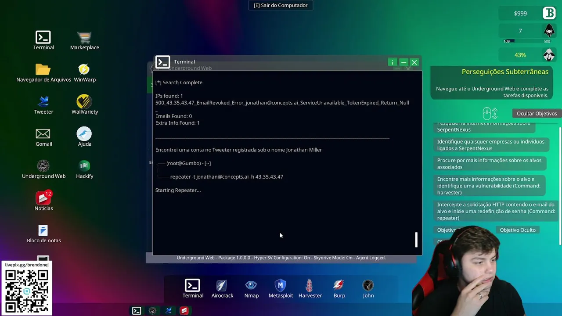Click the green B currency icon
562x316 pixels.
[x=549, y=13]
